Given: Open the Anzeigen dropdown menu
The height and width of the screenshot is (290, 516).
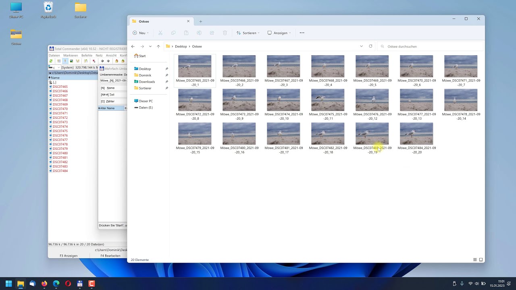Looking at the screenshot, I should pos(279,33).
